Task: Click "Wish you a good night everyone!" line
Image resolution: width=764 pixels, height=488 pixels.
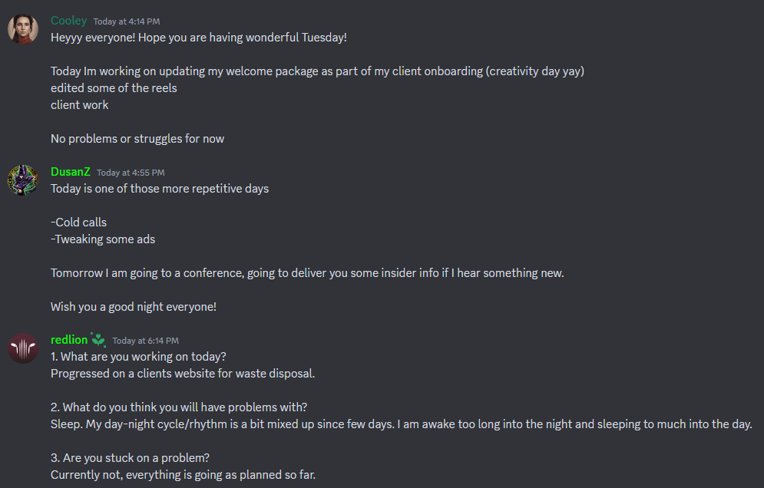Action: coord(134,306)
